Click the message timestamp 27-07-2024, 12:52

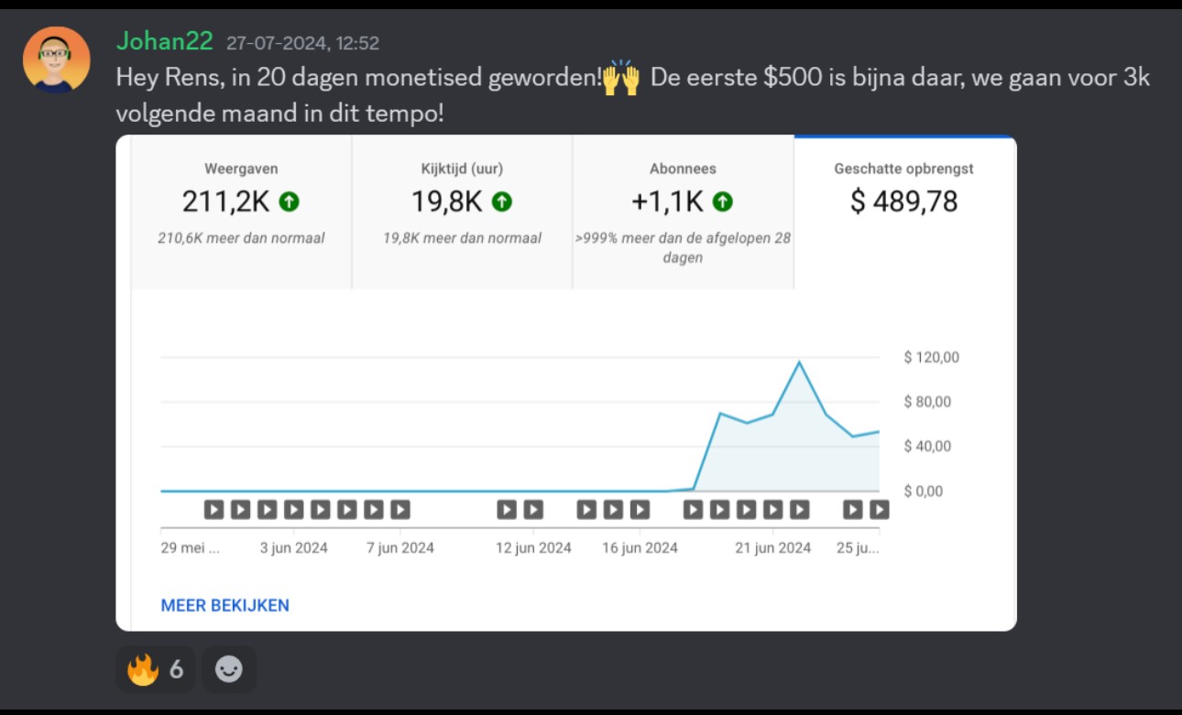click(x=302, y=43)
